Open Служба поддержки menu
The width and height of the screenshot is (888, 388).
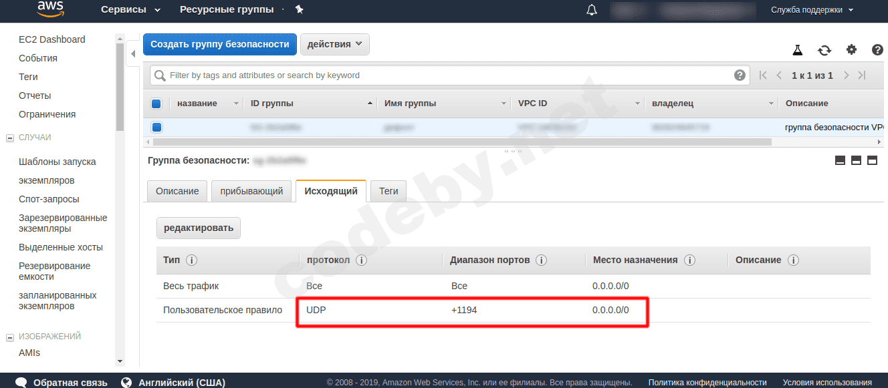pos(812,10)
